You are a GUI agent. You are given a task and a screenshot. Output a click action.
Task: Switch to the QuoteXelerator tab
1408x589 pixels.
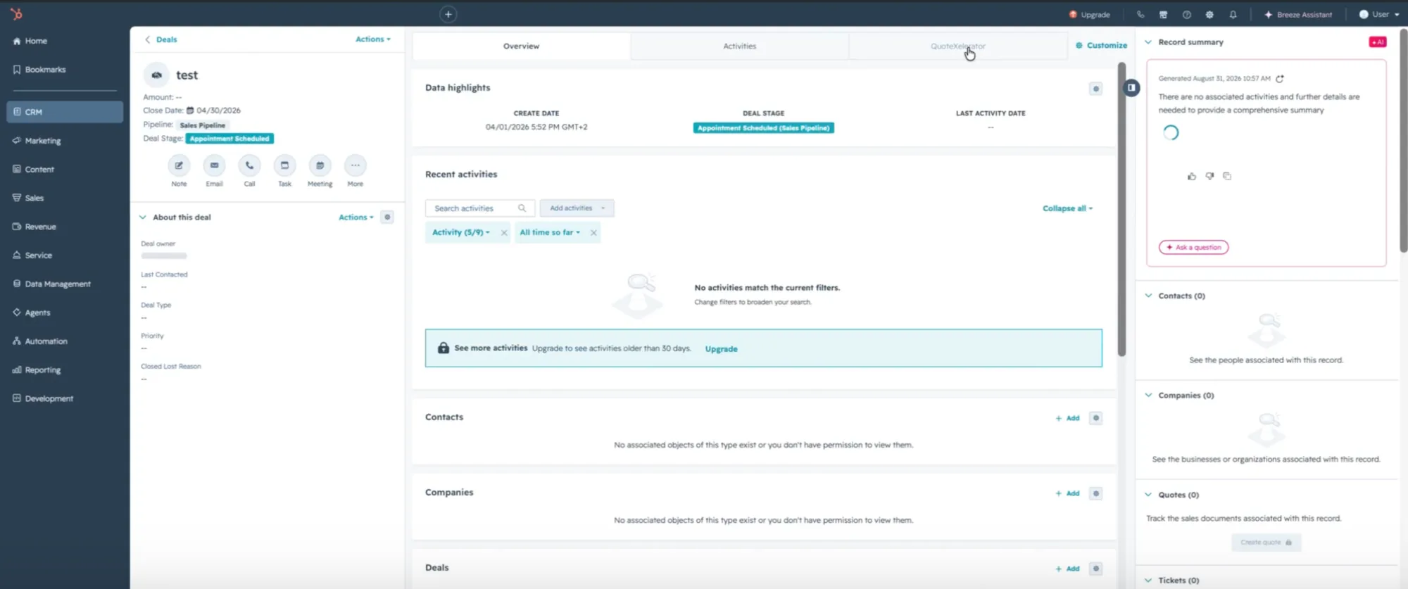(x=957, y=46)
